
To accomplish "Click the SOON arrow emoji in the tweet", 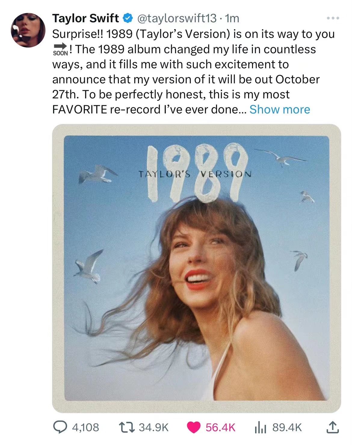I will tap(60, 49).
